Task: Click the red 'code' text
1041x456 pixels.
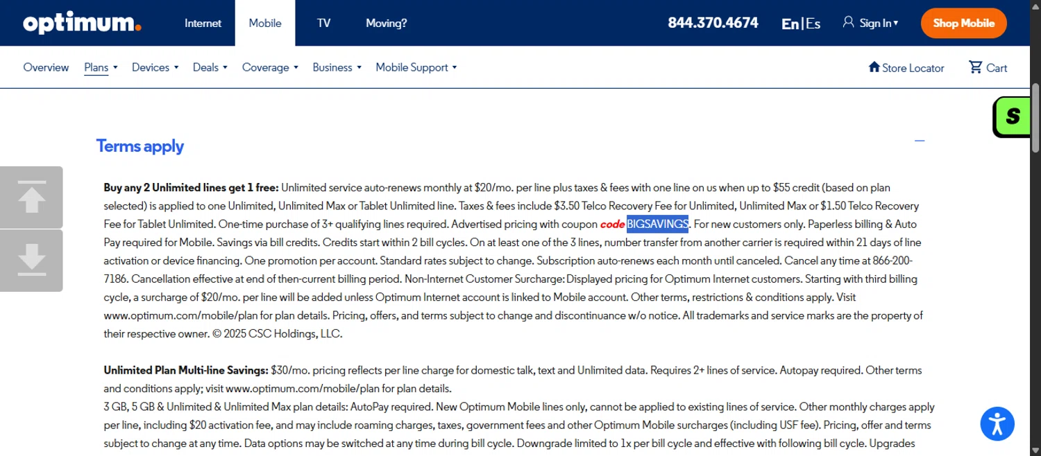Action: pyautogui.click(x=612, y=224)
